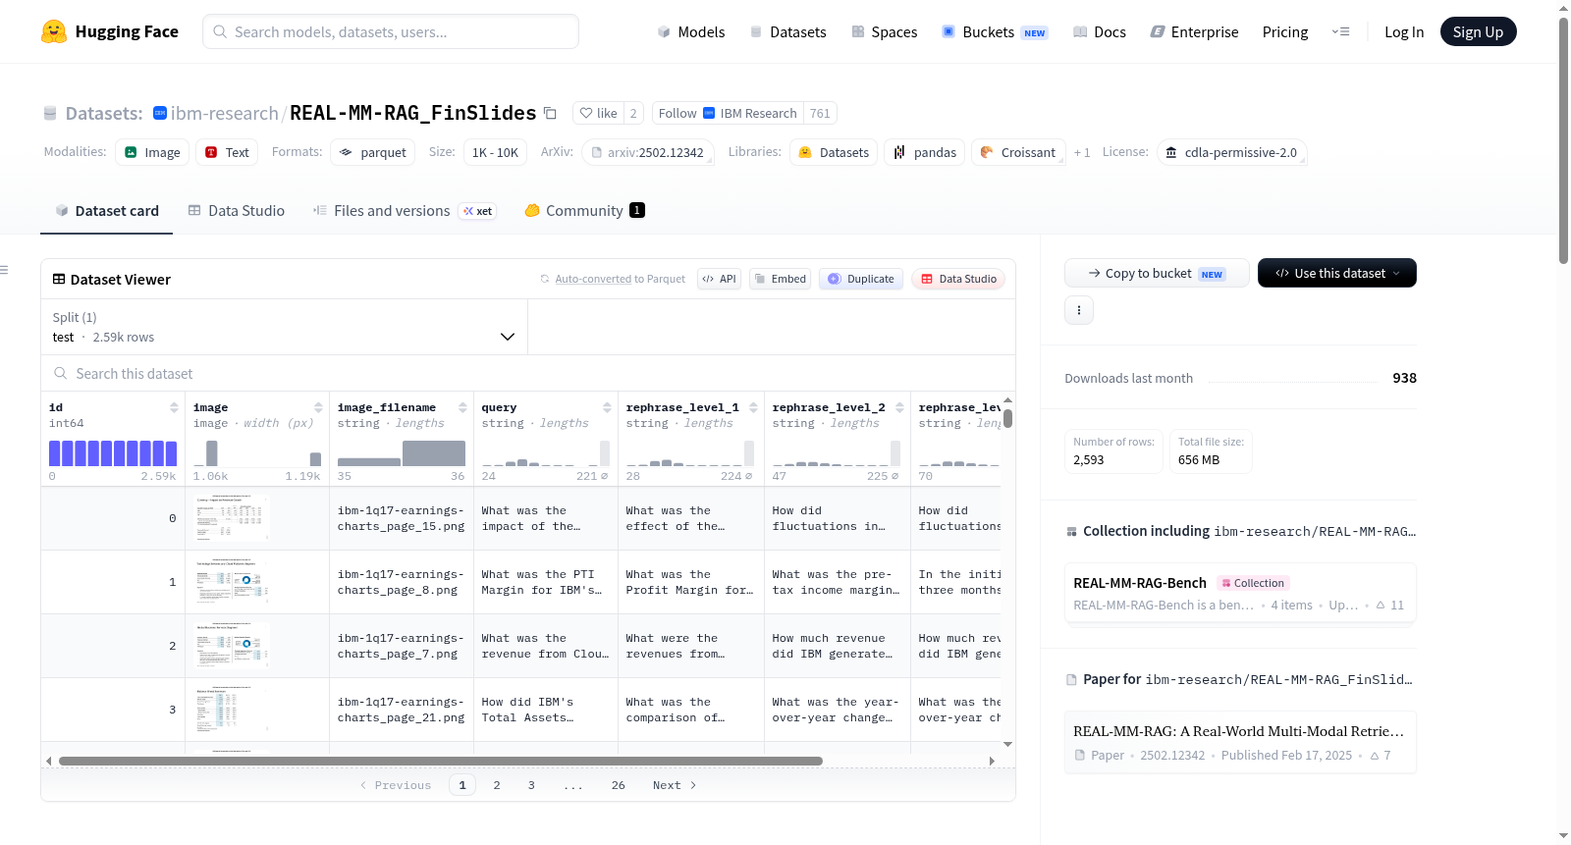The width and height of the screenshot is (1571, 845).
Task: Open the REAL-MM-RAG-Bench collection card
Action: 1240,593
